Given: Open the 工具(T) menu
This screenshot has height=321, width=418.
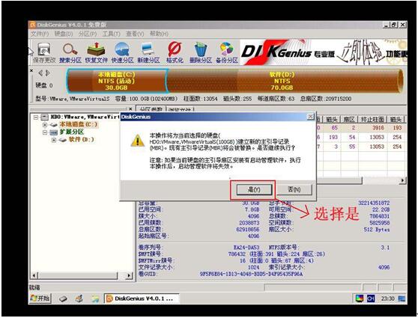Looking at the screenshot, I should [112, 34].
